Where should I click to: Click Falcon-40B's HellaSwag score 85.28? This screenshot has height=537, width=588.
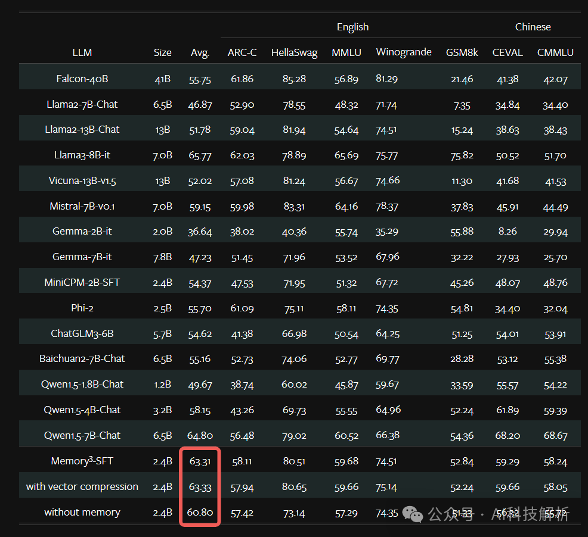click(x=295, y=79)
